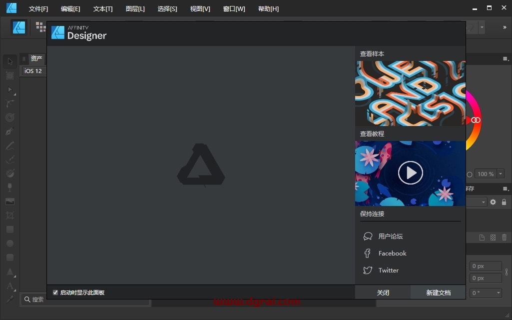This screenshot has width=512, height=320.
Task: Select the Vector Crop tool
Action: click(x=10, y=215)
